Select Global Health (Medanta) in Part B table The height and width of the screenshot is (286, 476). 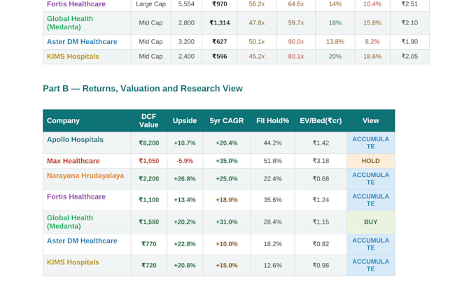pos(70,222)
